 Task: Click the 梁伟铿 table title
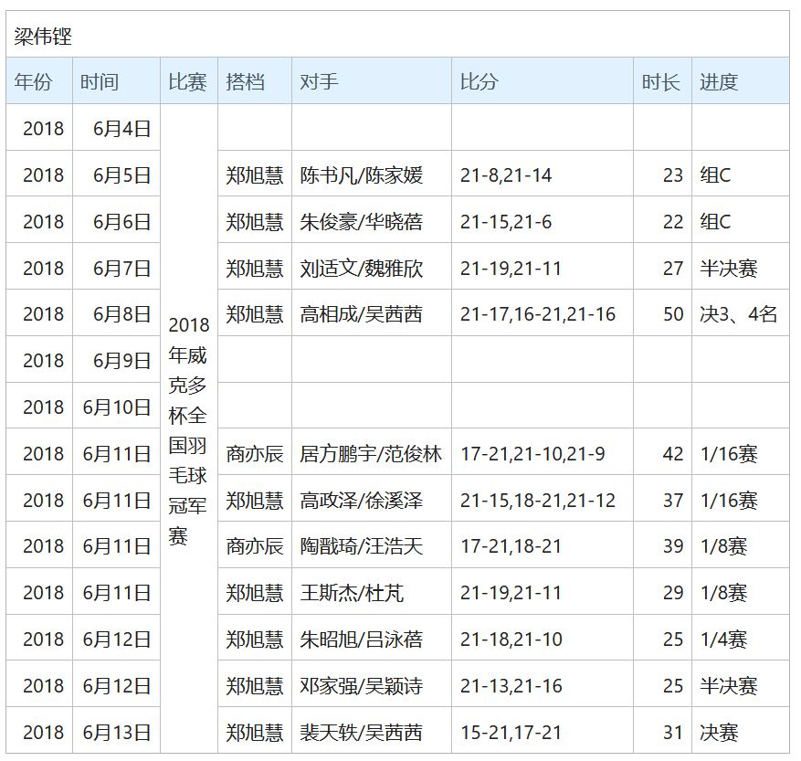[43, 37]
